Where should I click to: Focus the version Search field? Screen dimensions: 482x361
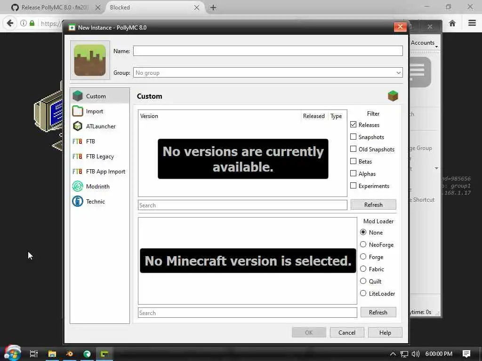pyautogui.click(x=242, y=205)
